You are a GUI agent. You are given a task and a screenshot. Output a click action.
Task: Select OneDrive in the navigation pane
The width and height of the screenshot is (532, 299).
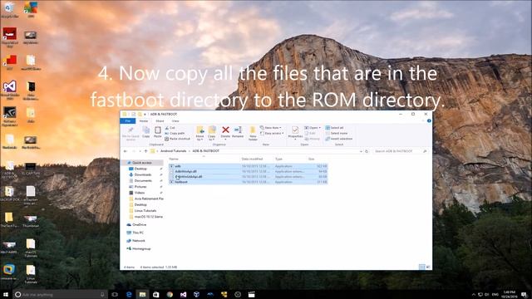coord(139,225)
